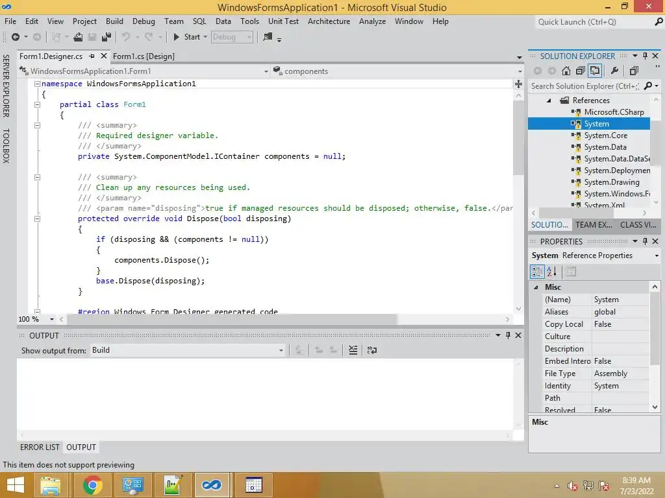Open the Solution Configurations Debug dropdown
This screenshot has width=665, height=498.
point(249,37)
